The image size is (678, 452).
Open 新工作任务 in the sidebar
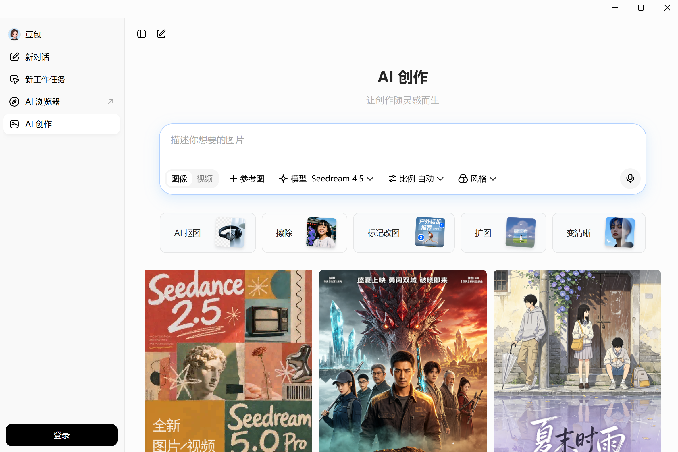(61, 79)
